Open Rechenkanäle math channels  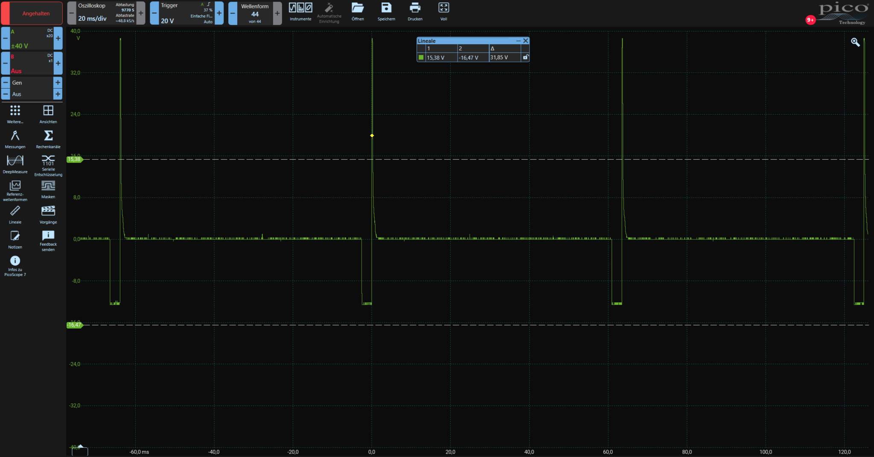[x=48, y=139]
